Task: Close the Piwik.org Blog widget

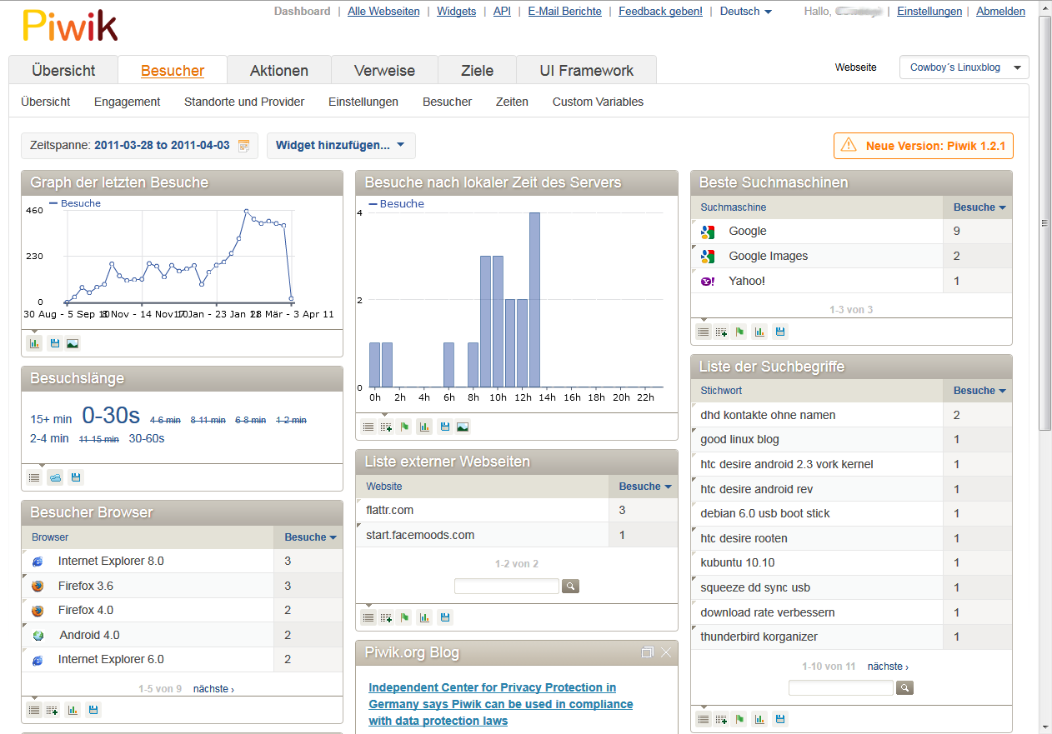Action: point(666,652)
